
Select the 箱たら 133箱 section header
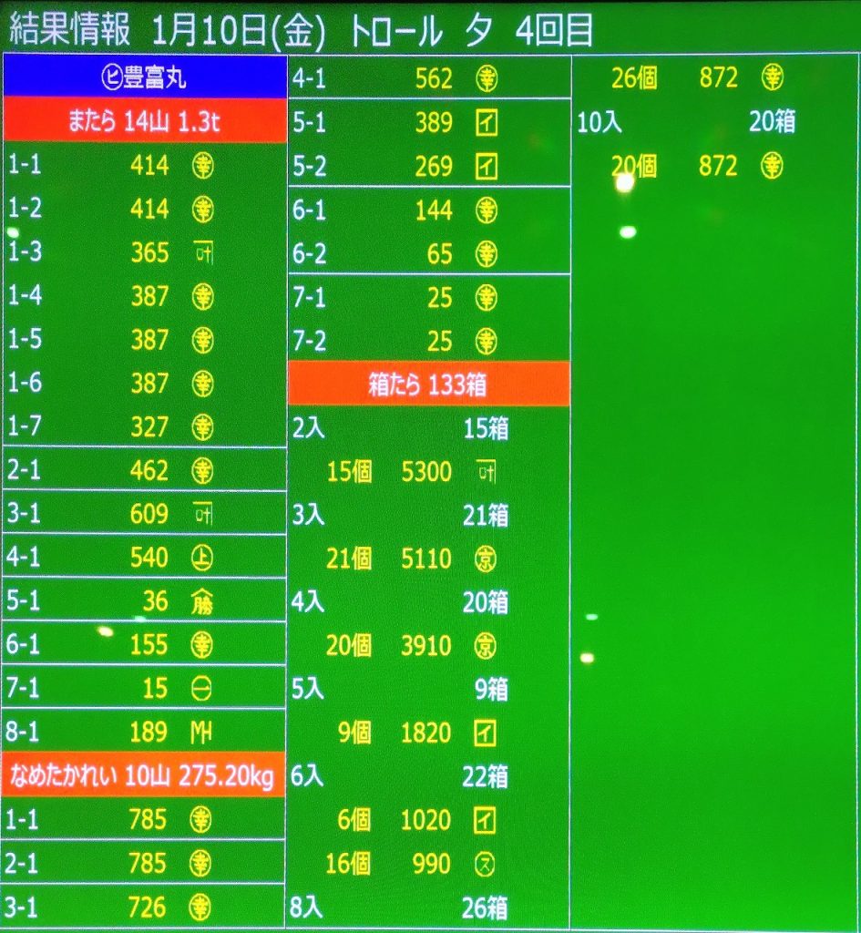pos(428,384)
